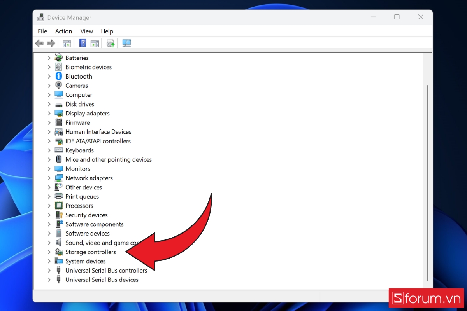The width and height of the screenshot is (467, 311).
Task: Select "Mice and other pointing devices" label
Action: point(109,159)
